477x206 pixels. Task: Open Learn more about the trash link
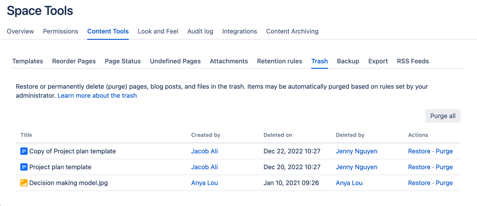[97, 96]
